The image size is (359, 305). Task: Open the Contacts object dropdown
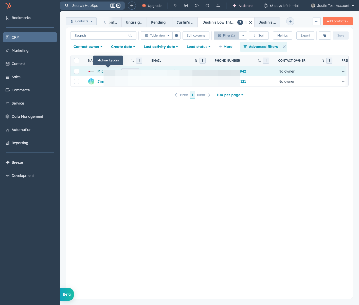coord(81,21)
